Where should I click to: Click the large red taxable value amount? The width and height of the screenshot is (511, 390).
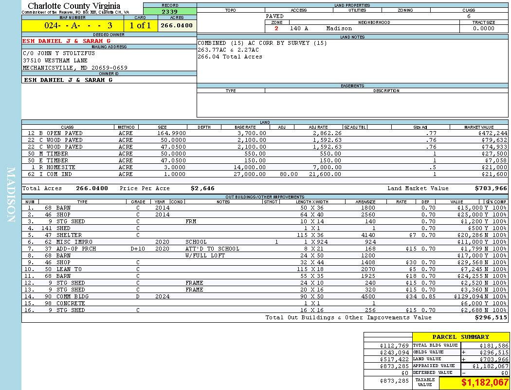485,383
